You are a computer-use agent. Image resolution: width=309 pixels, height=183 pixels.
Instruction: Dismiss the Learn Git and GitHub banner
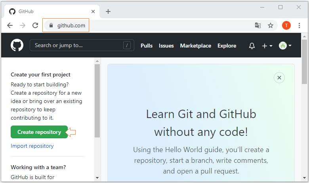click(x=279, y=78)
